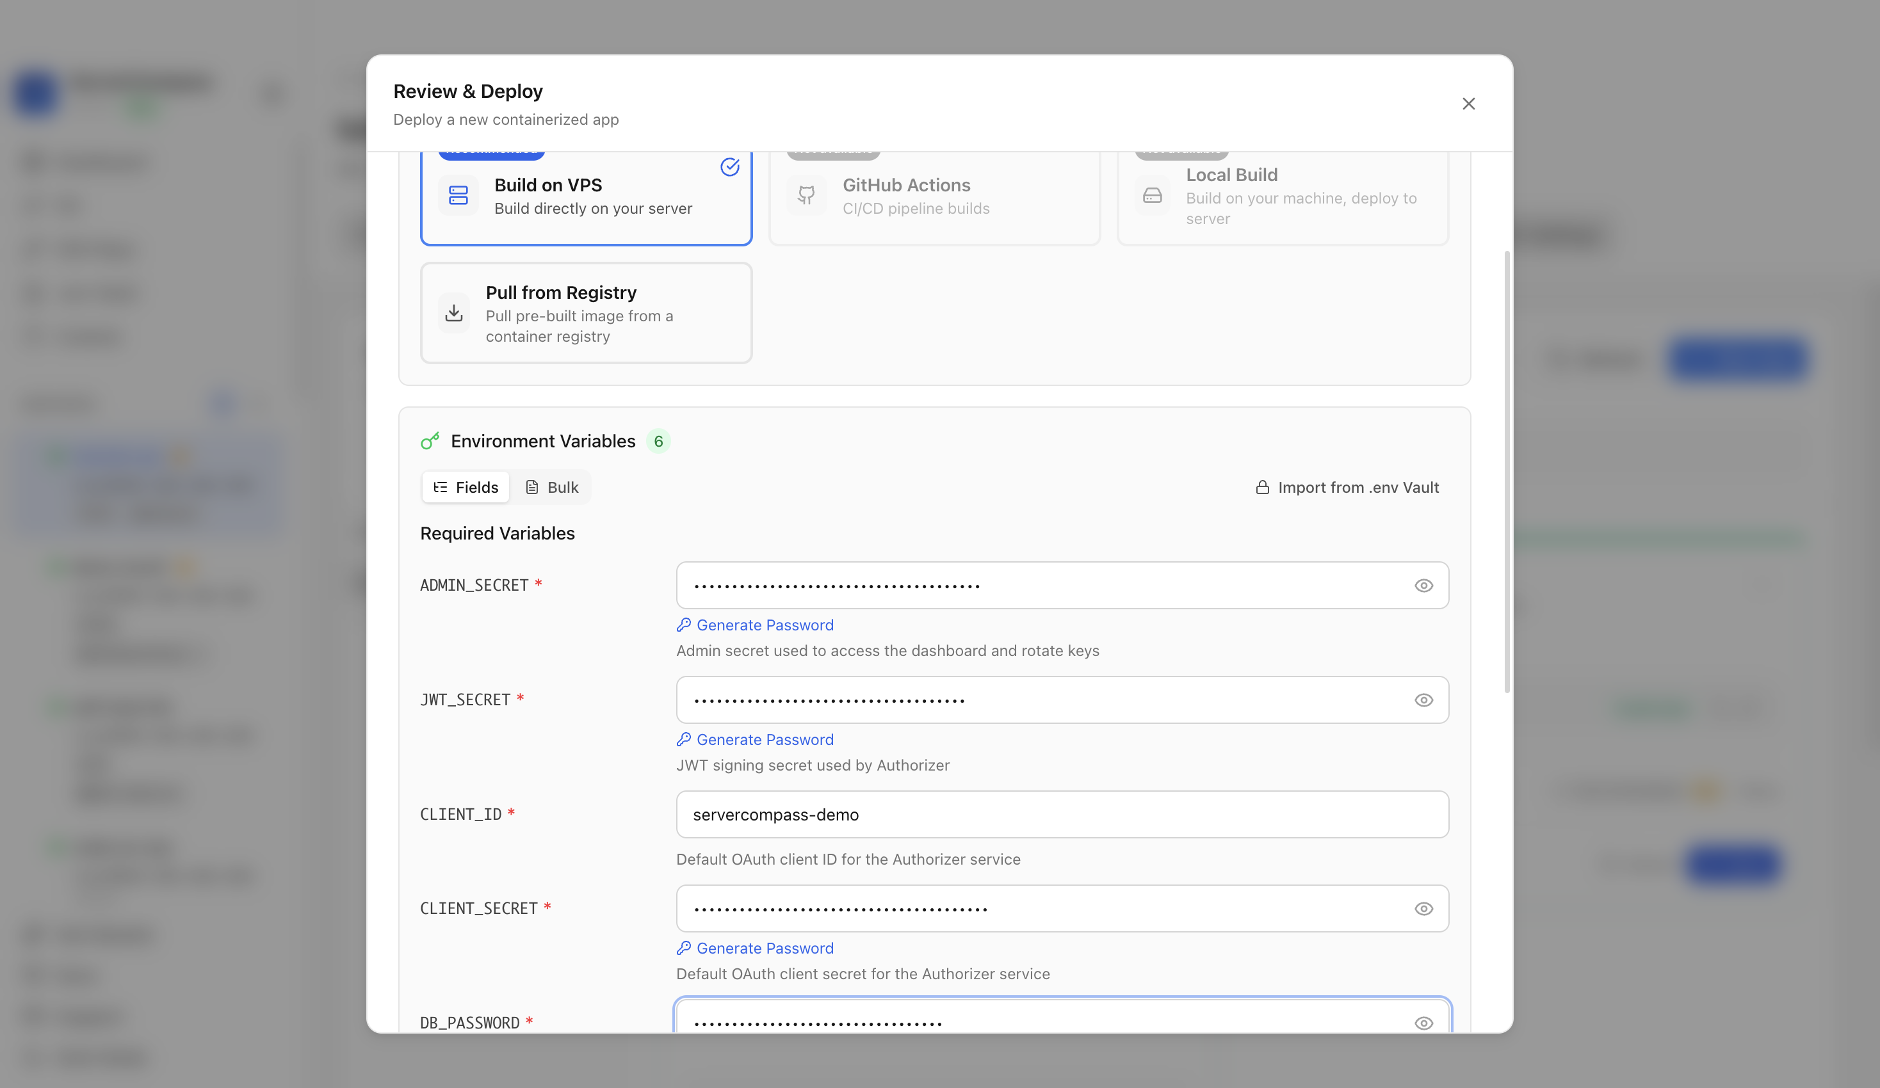Show the JWT_SECRET value with eye icon

click(1423, 700)
